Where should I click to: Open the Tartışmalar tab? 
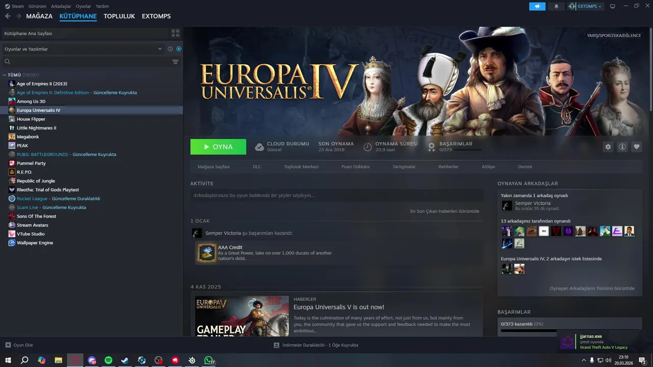(x=404, y=167)
